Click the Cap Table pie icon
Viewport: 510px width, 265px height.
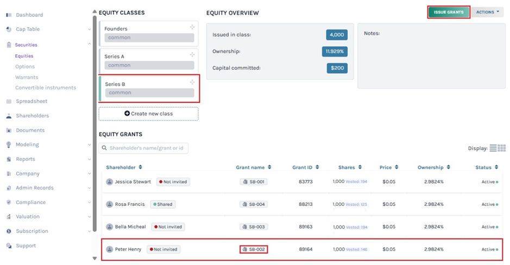coord(9,29)
